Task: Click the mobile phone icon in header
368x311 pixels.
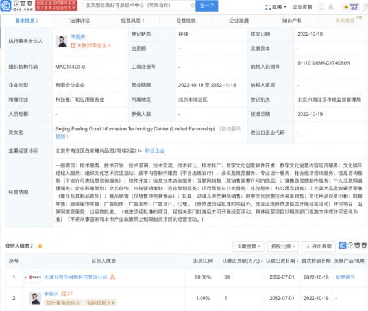Action: click(x=321, y=7)
